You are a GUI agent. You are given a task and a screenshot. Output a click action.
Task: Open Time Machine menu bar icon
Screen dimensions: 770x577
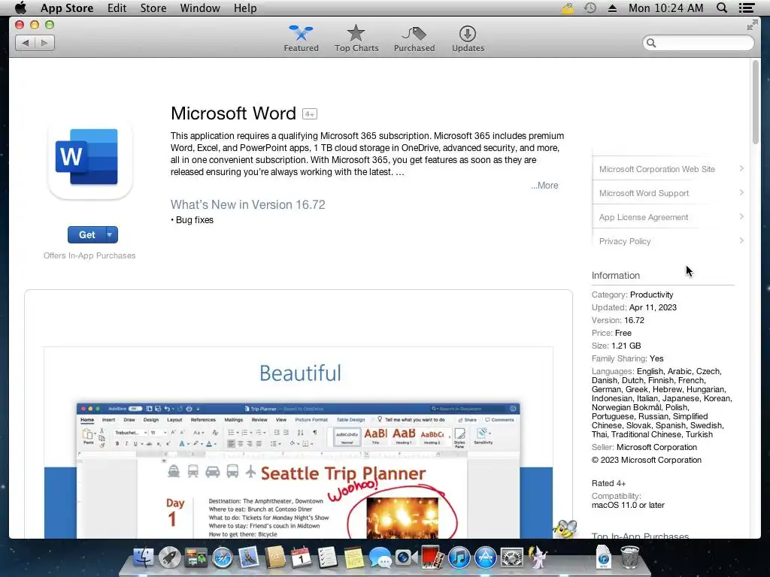[x=590, y=8]
